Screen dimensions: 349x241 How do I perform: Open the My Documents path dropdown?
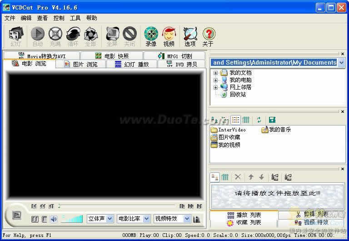click(x=341, y=63)
